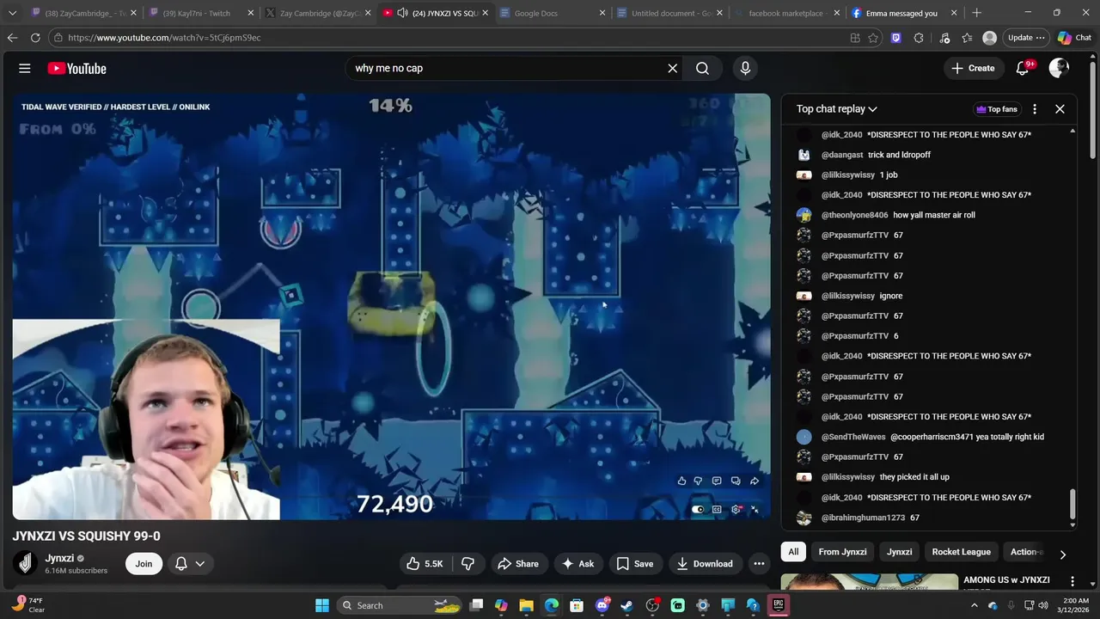Click the Share button below video
This screenshot has height=619, width=1100.
click(x=518, y=564)
